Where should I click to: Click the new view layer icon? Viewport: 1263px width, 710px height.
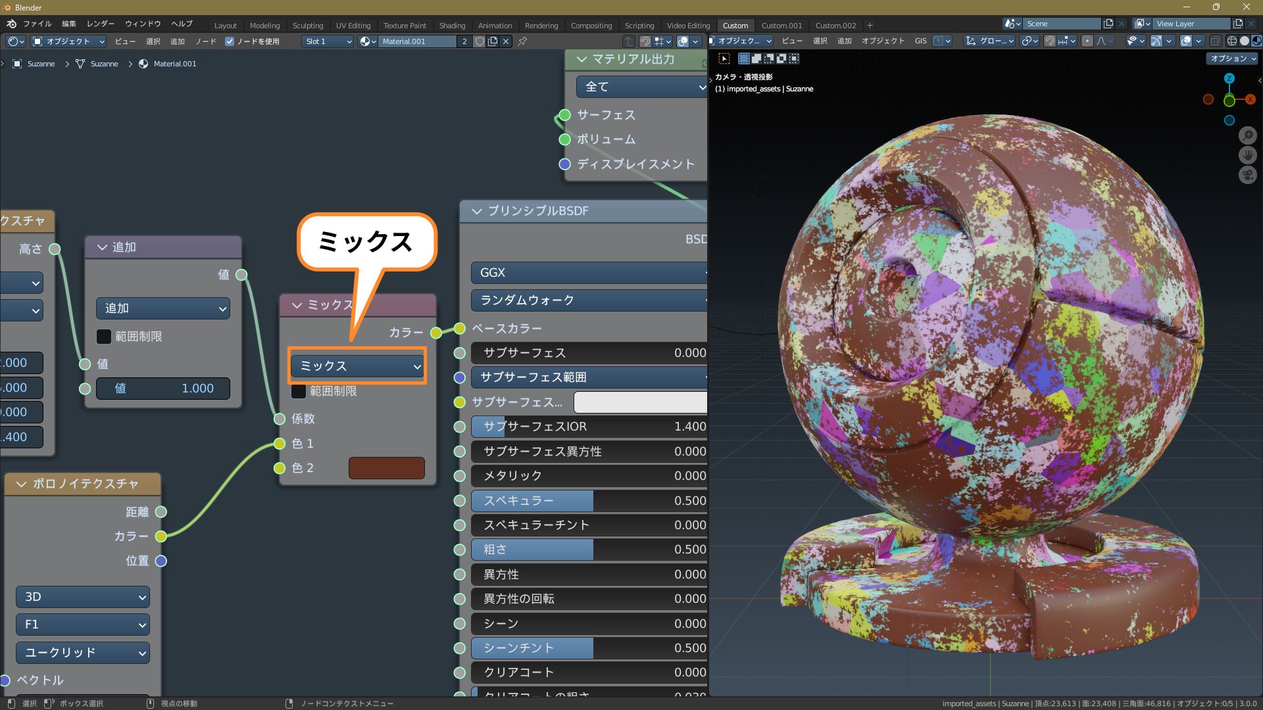[x=1238, y=24]
